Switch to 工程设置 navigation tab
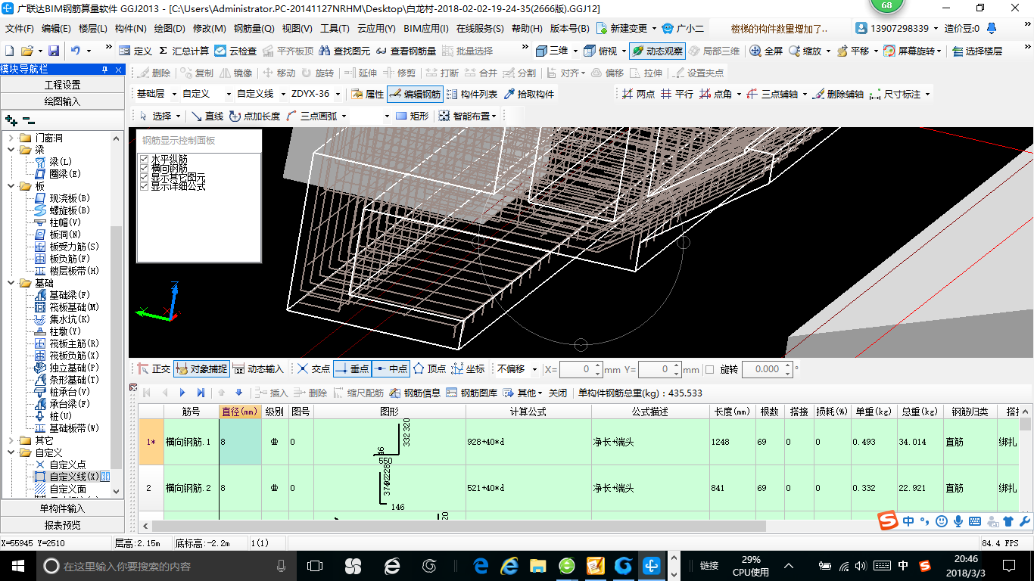 62,85
